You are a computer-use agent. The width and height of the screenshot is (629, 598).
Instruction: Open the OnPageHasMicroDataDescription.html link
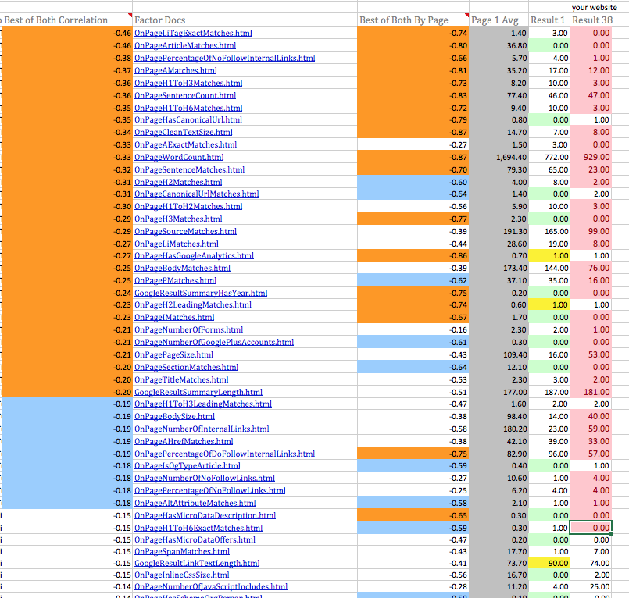pyautogui.click(x=205, y=515)
